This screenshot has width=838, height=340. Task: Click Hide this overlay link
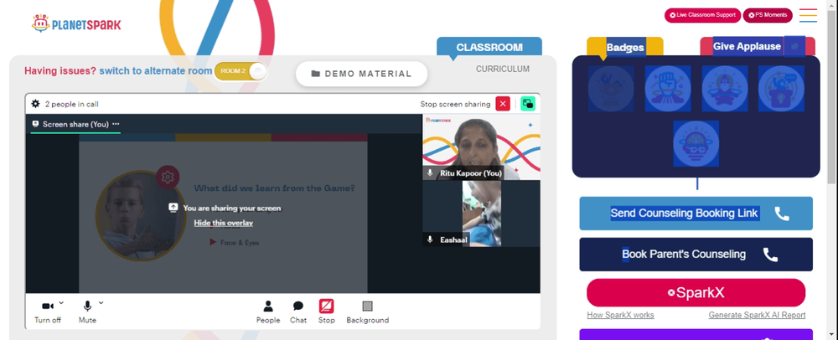[x=224, y=223]
